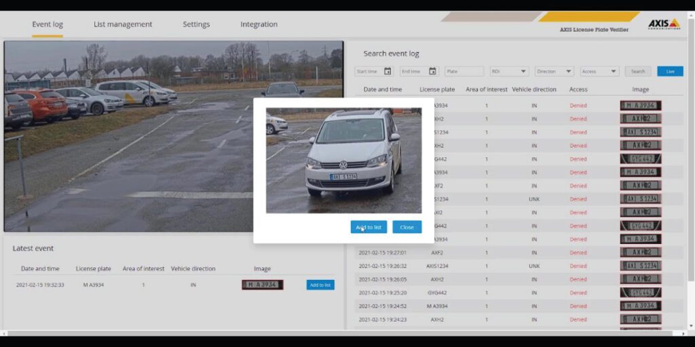The height and width of the screenshot is (347, 695).
Task: Expand the Direction filter dropdown
Action: [554, 71]
